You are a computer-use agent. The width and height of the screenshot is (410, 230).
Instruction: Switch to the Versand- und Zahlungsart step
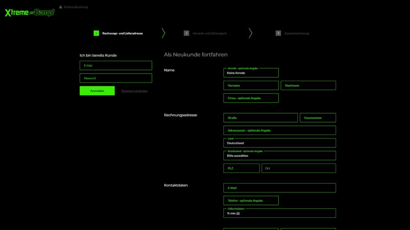[x=209, y=33]
